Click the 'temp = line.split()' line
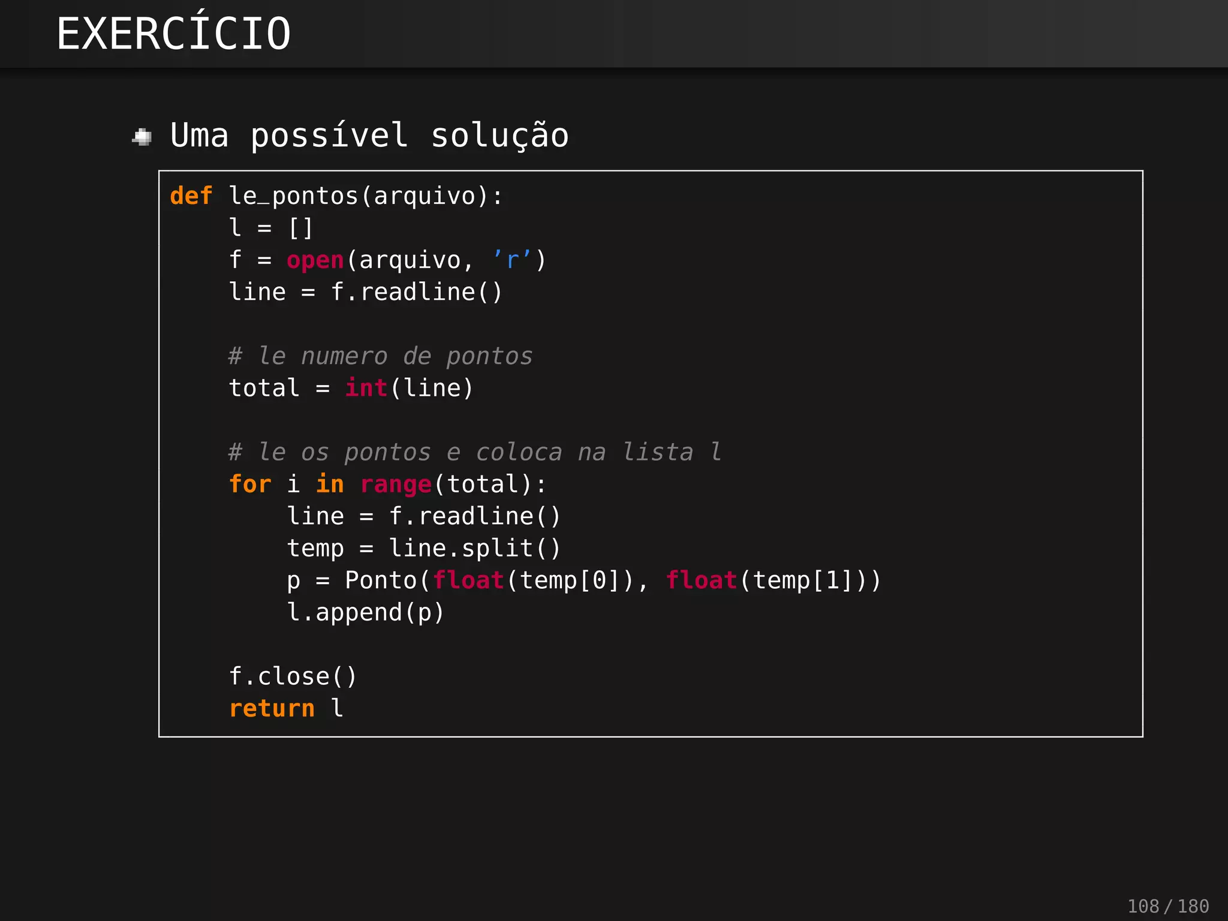Viewport: 1228px width, 921px height. click(x=424, y=549)
